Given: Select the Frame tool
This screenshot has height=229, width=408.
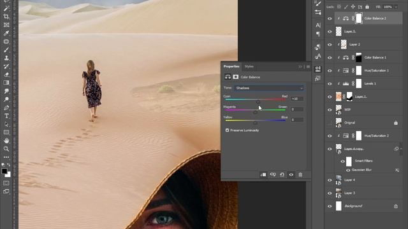Looking at the screenshot, I should click(6, 25).
